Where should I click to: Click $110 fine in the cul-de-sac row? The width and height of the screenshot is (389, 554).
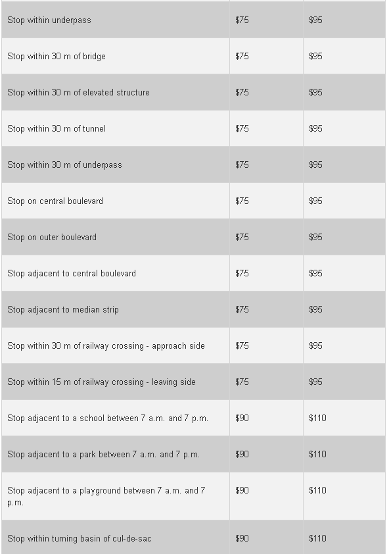pos(317,538)
